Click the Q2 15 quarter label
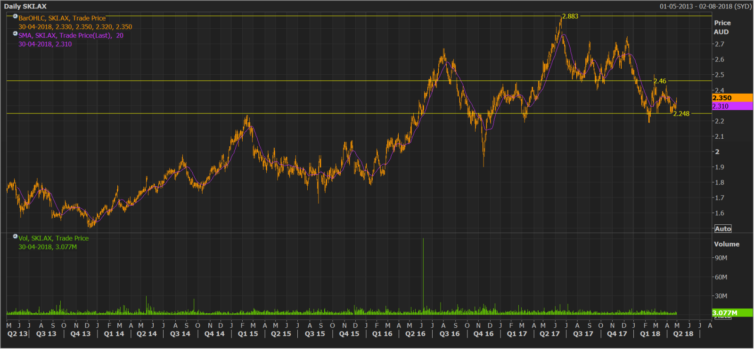 pyautogui.click(x=281, y=333)
